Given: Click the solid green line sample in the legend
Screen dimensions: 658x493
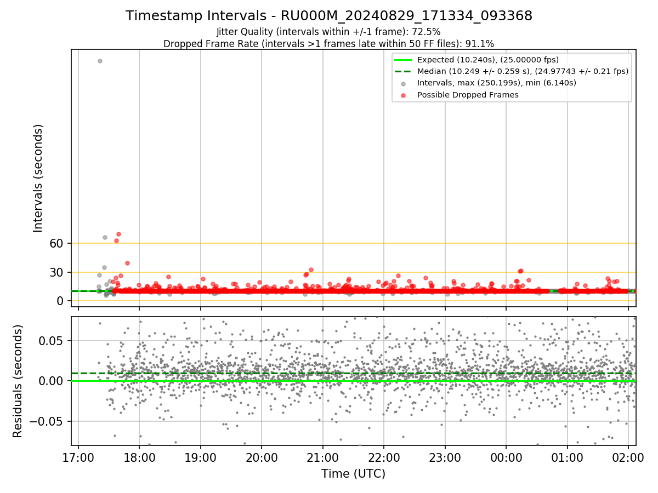Looking at the screenshot, I should click(403, 60).
